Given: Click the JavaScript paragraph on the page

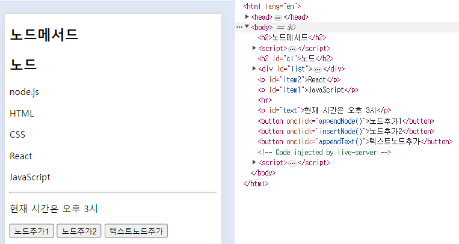Looking at the screenshot, I should 30,177.
